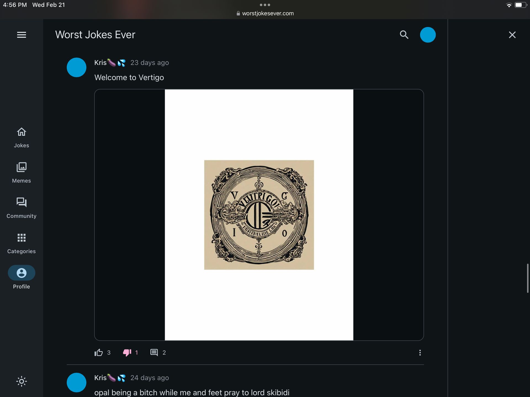Open the Community section
530x397 pixels.
click(x=22, y=208)
